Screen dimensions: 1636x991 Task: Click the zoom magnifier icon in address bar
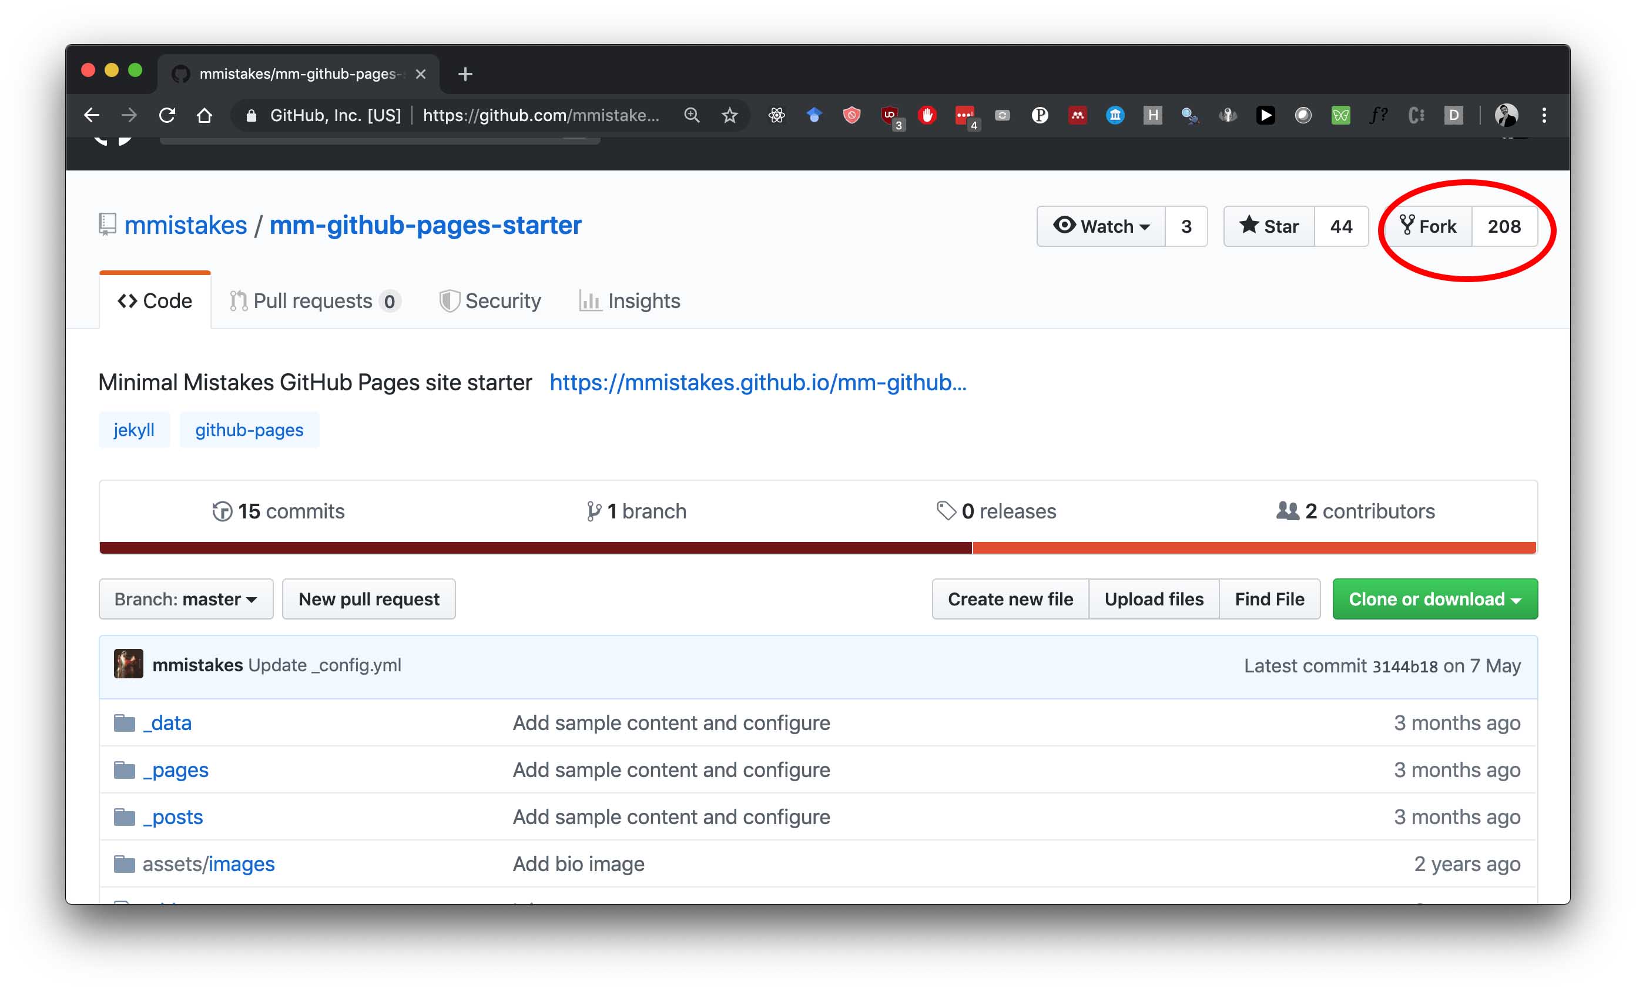(x=692, y=116)
